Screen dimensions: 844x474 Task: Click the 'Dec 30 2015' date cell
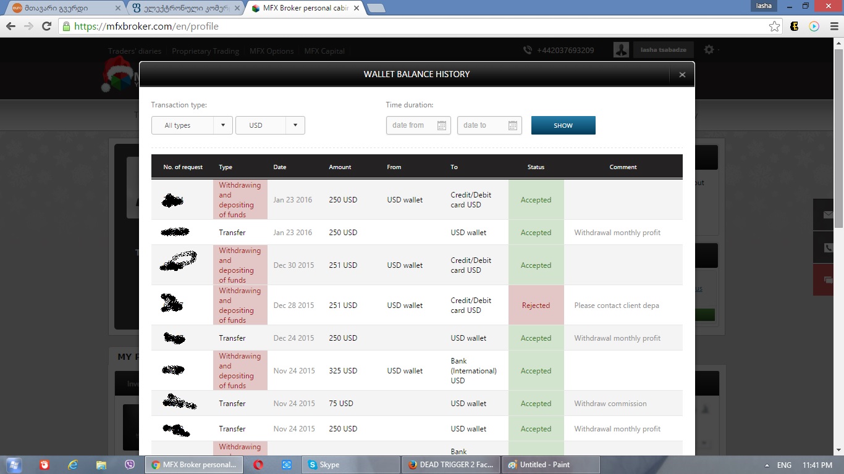[x=293, y=265]
